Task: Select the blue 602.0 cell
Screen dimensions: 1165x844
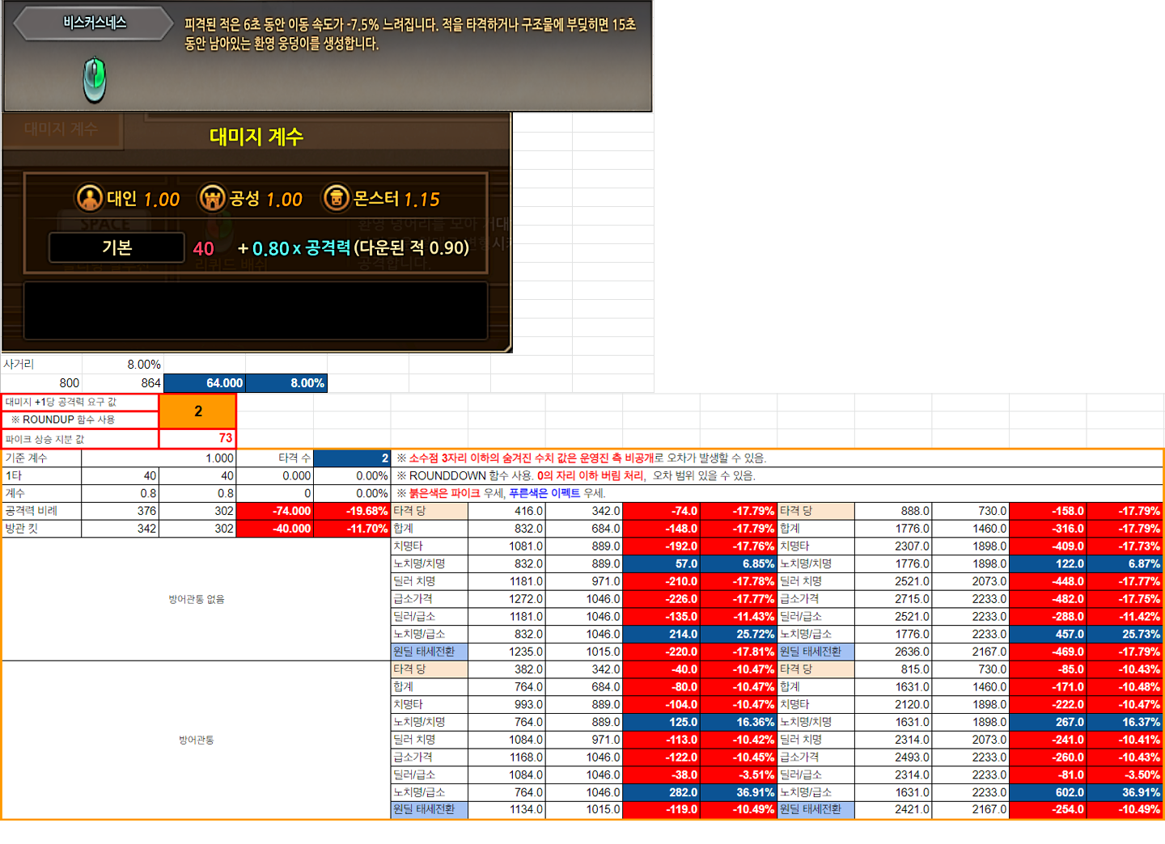Action: [1048, 792]
